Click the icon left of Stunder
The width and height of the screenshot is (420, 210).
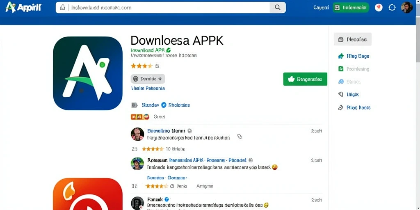pos(135,105)
